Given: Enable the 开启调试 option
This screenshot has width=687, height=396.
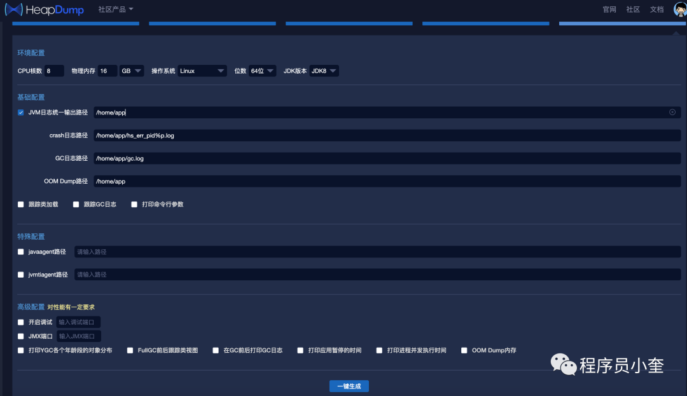Looking at the screenshot, I should click(x=20, y=322).
